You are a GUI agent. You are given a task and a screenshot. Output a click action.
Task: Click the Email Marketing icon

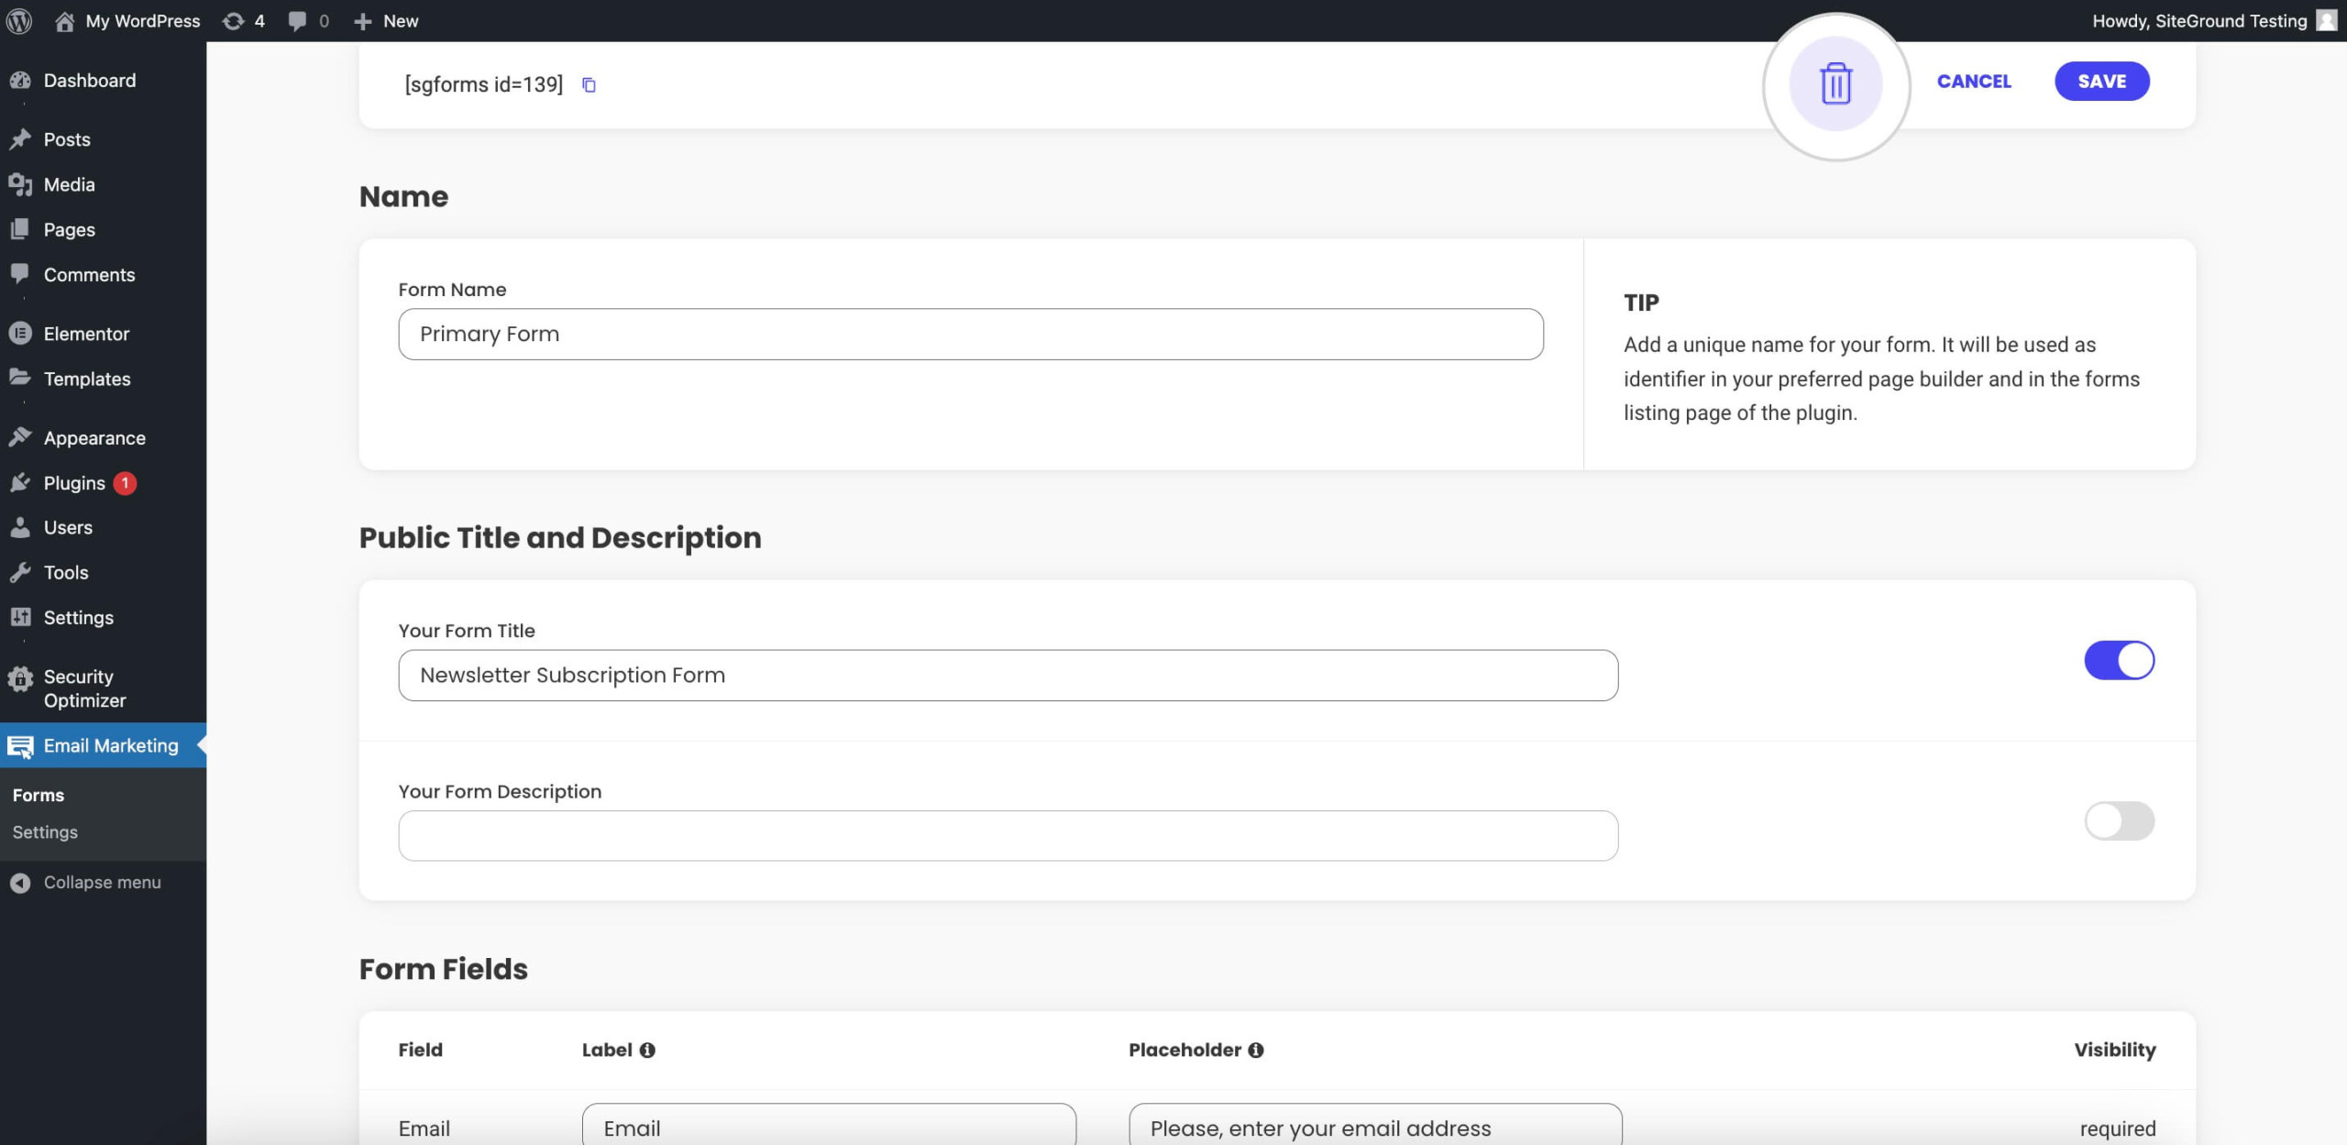coord(20,746)
